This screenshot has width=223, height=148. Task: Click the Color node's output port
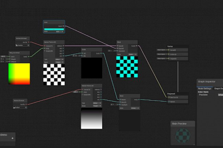pyautogui.click(x=64, y=26)
